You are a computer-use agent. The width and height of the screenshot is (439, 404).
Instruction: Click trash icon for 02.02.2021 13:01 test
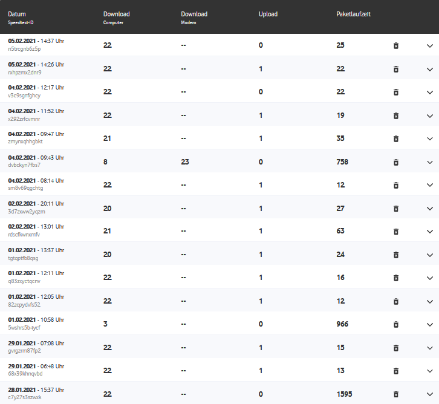[396, 232]
